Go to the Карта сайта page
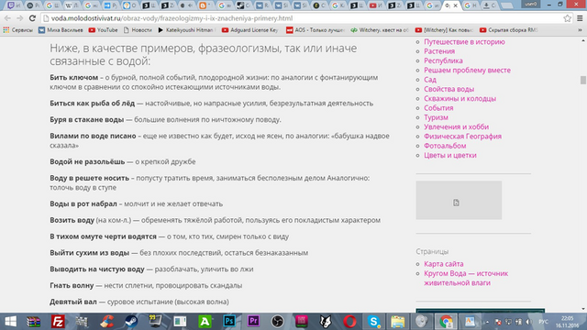 (444, 264)
